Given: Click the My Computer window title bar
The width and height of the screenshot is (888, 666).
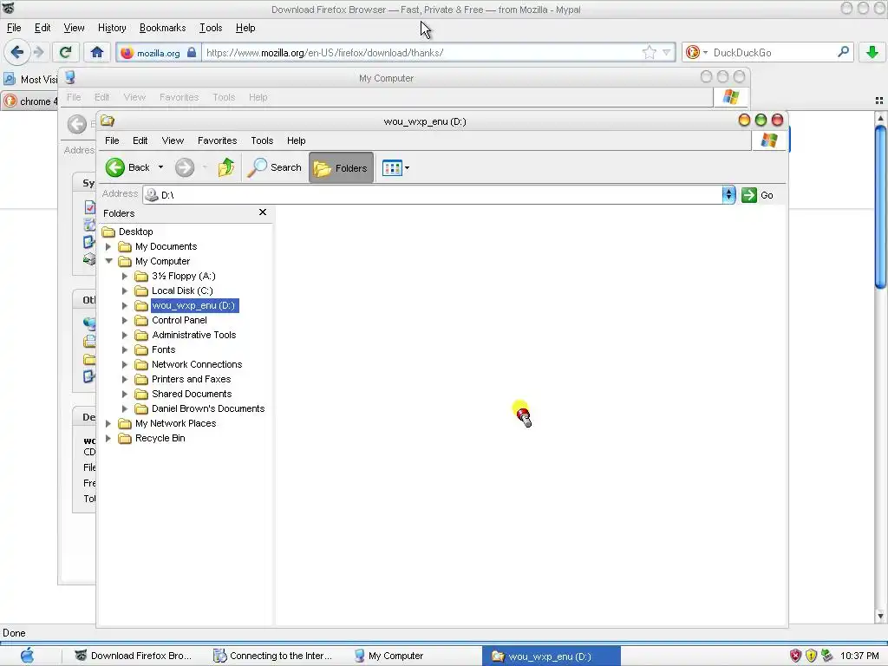Looking at the screenshot, I should (x=386, y=78).
